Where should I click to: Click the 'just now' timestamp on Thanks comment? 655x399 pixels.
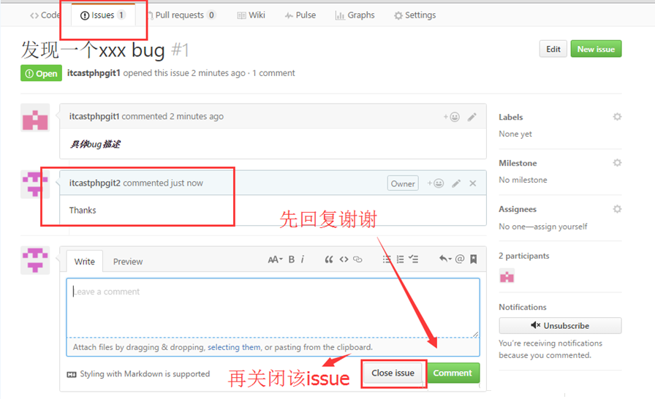point(186,183)
